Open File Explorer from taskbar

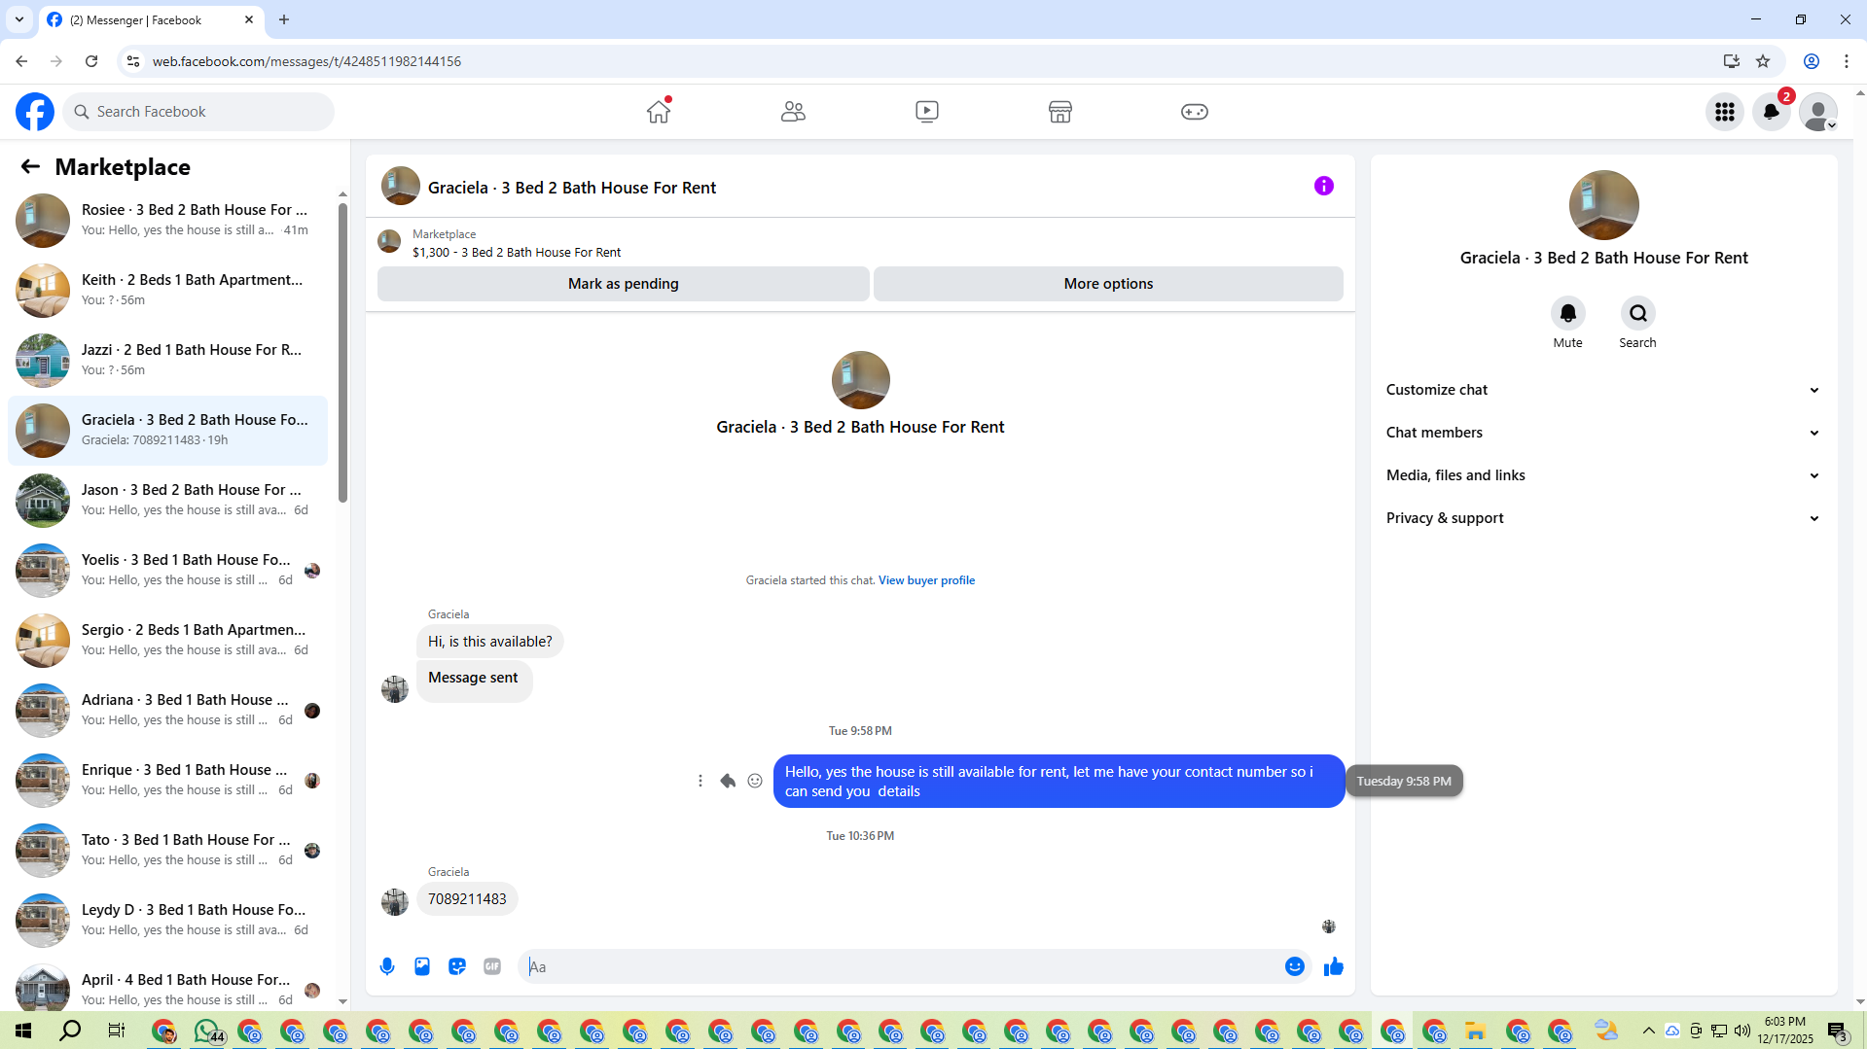point(1476,1031)
